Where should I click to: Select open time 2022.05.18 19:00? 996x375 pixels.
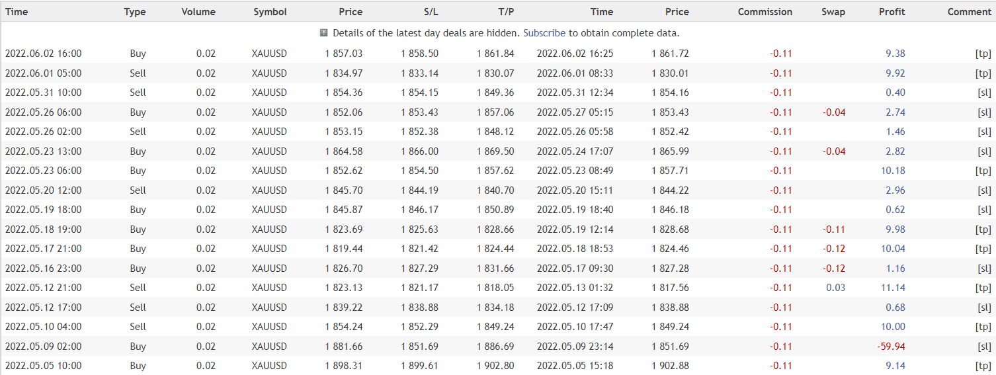(x=44, y=229)
